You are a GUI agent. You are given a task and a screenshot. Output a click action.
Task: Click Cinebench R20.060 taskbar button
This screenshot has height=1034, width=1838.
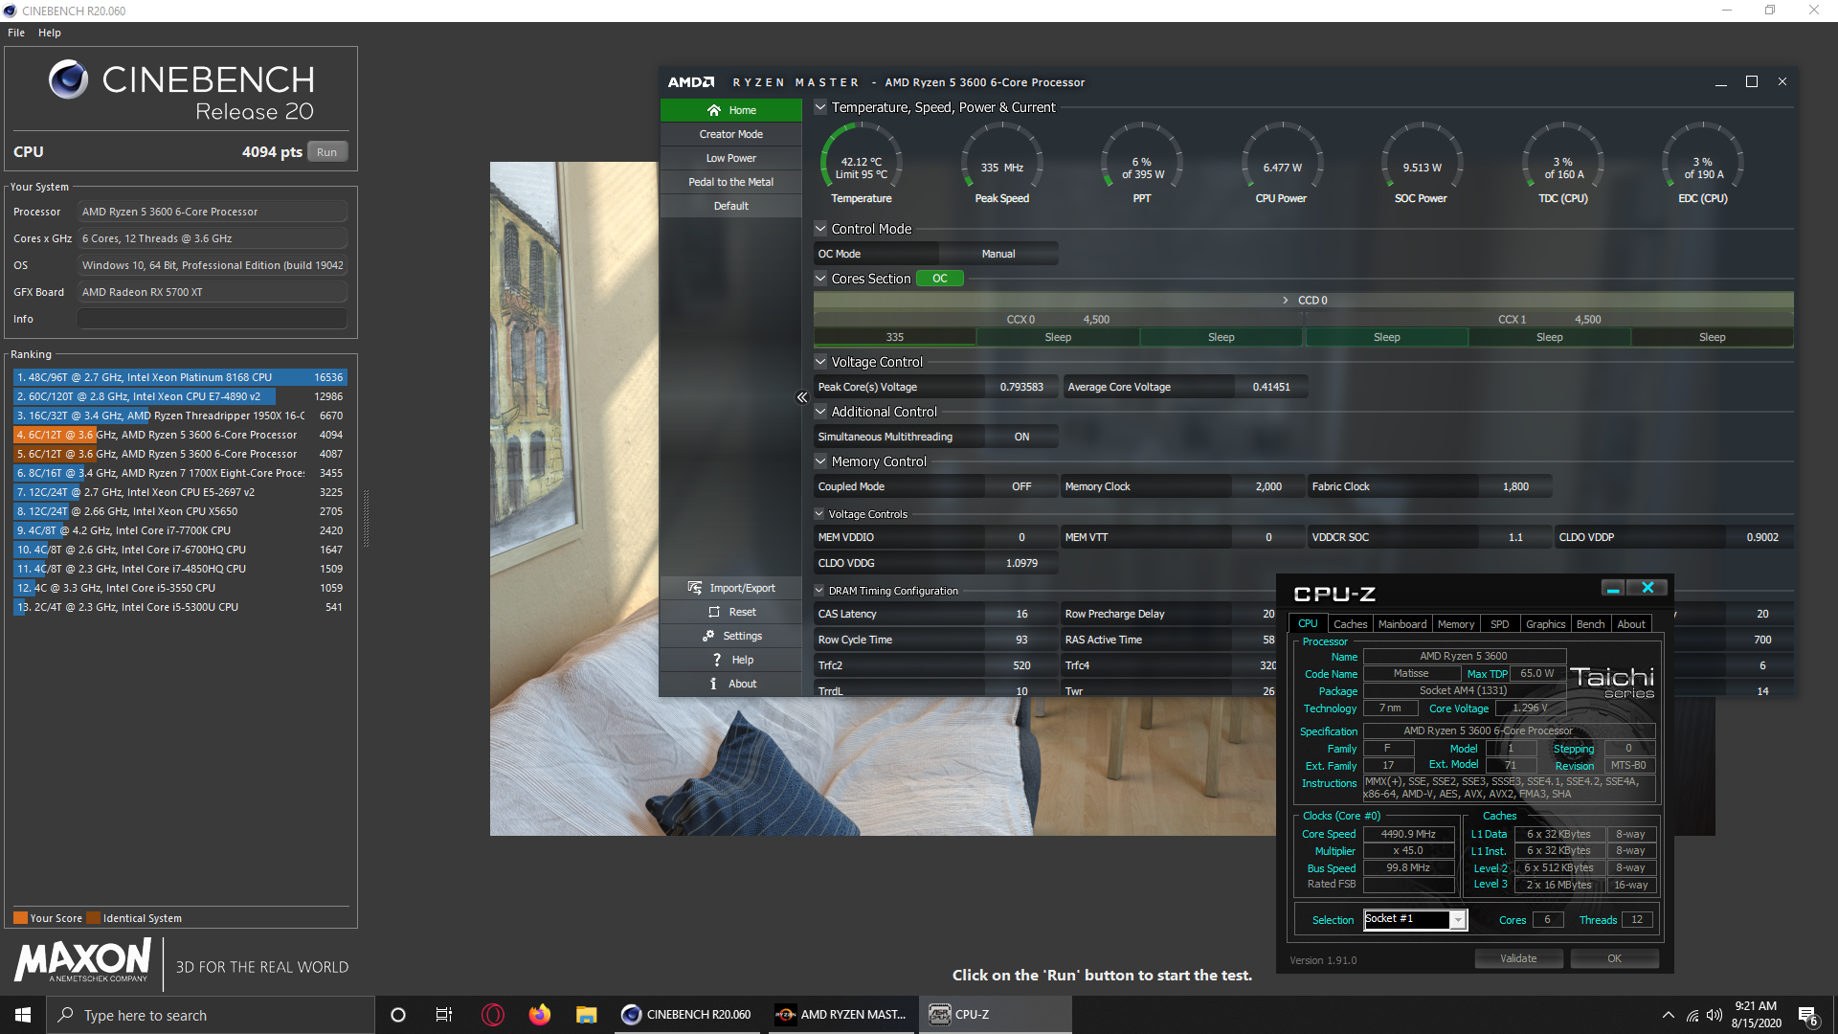[689, 1015]
